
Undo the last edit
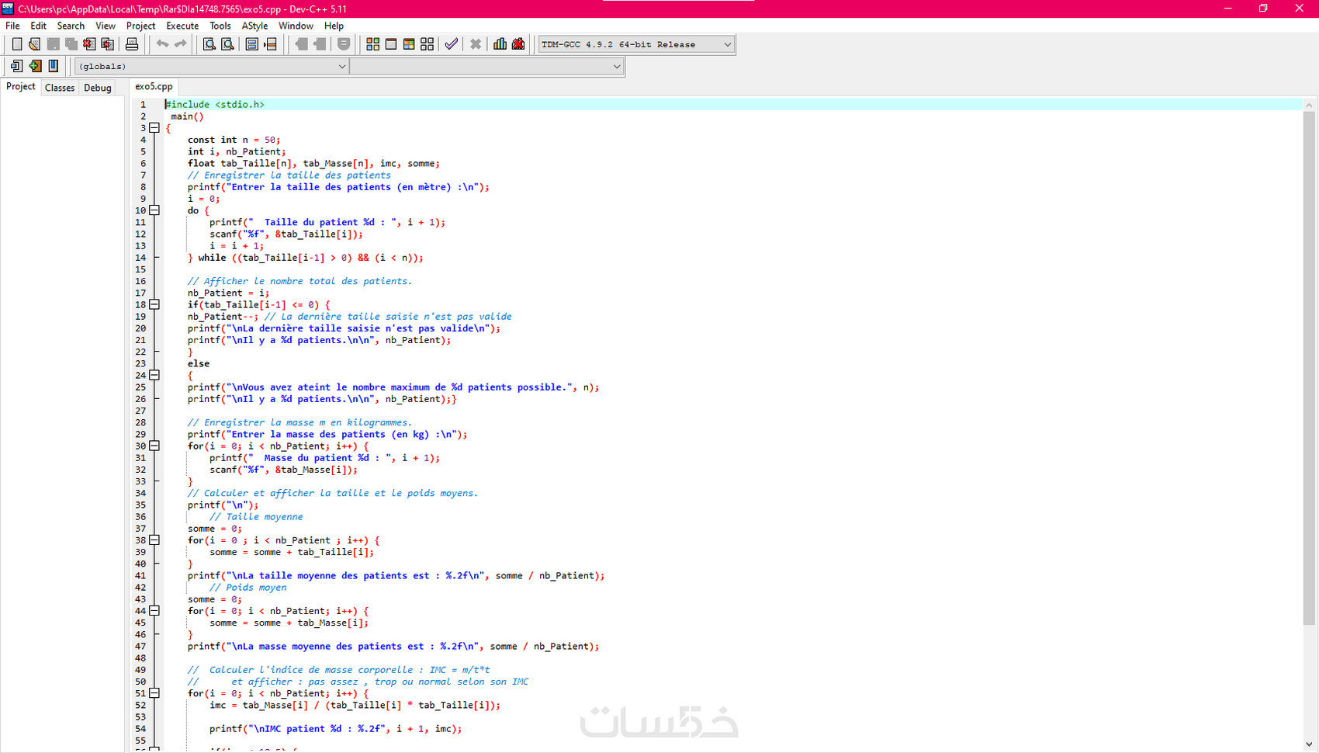tap(162, 44)
